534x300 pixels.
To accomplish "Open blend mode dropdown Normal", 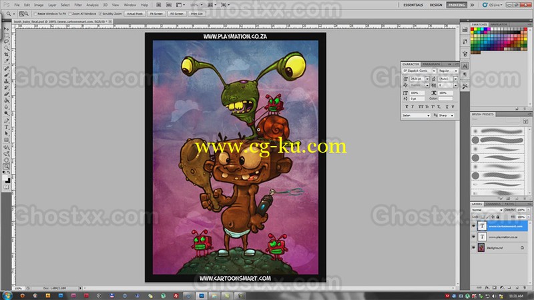I will (x=487, y=210).
